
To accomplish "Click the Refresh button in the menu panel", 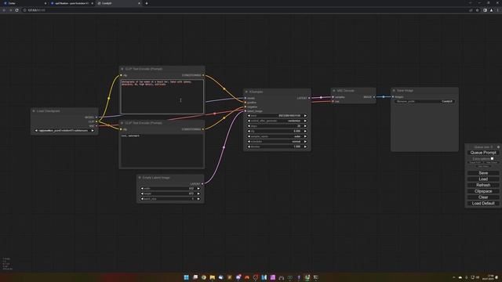I will pyautogui.click(x=483, y=185).
